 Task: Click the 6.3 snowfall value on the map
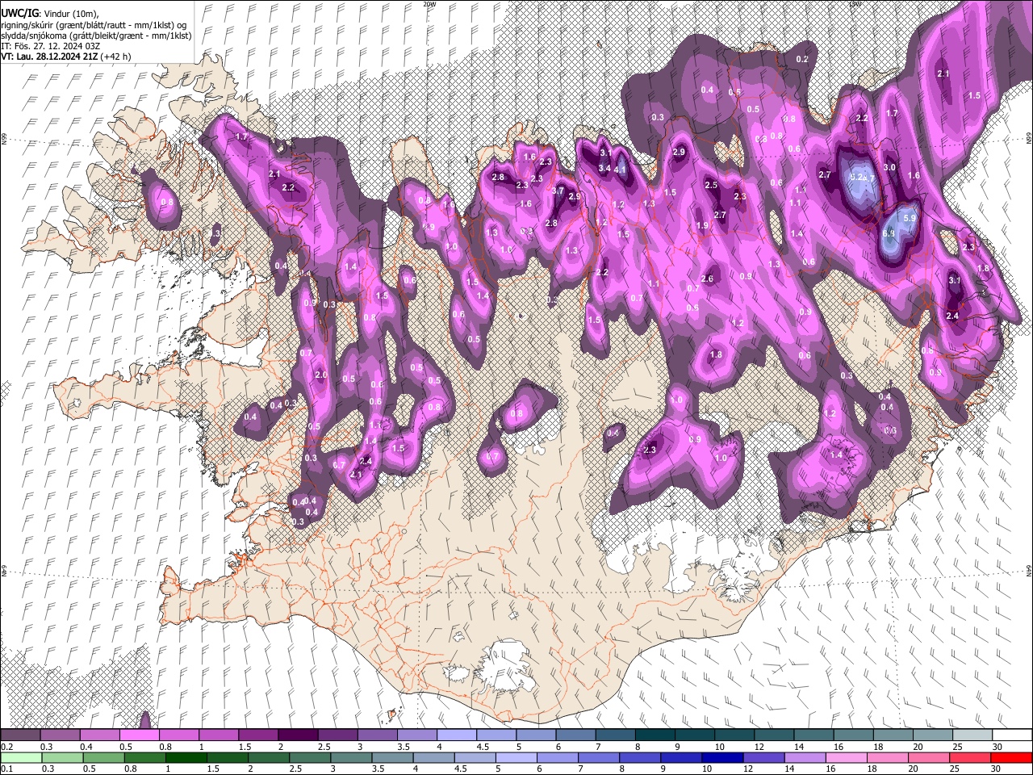pyautogui.click(x=889, y=234)
